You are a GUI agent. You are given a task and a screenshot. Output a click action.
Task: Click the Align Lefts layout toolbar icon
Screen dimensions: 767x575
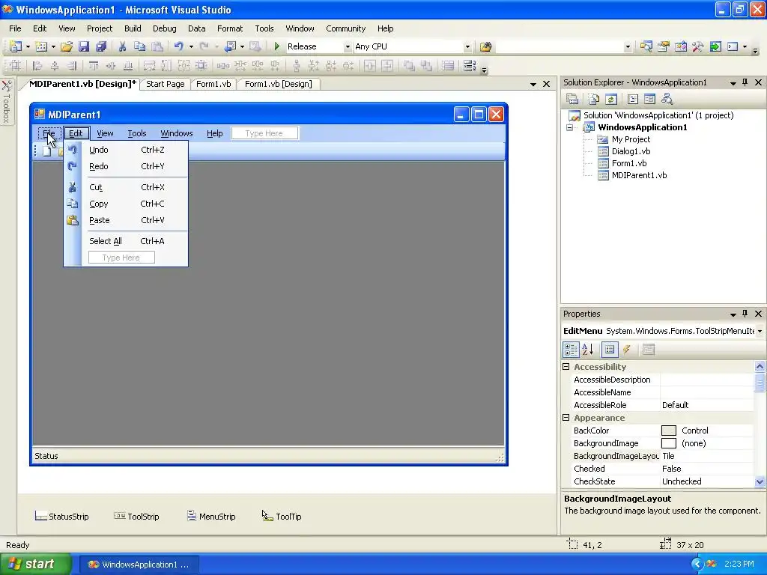37,66
